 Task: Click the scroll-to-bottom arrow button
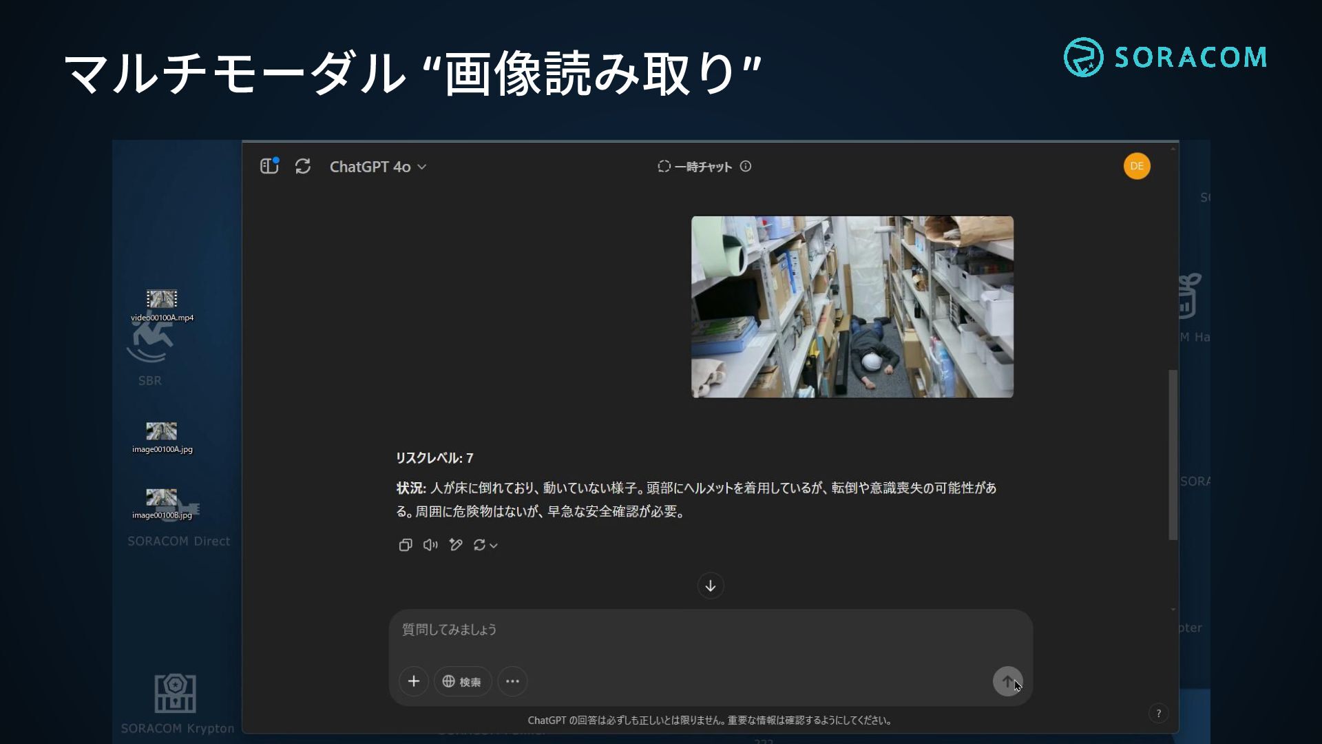point(710,586)
